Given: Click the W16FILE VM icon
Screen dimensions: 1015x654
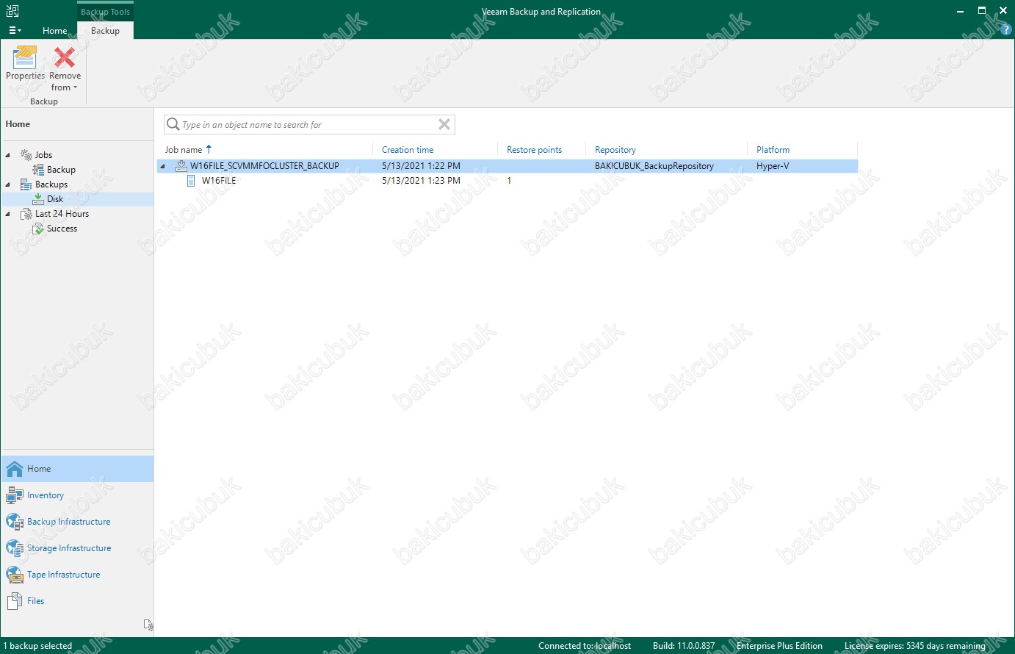Looking at the screenshot, I should tap(191, 181).
